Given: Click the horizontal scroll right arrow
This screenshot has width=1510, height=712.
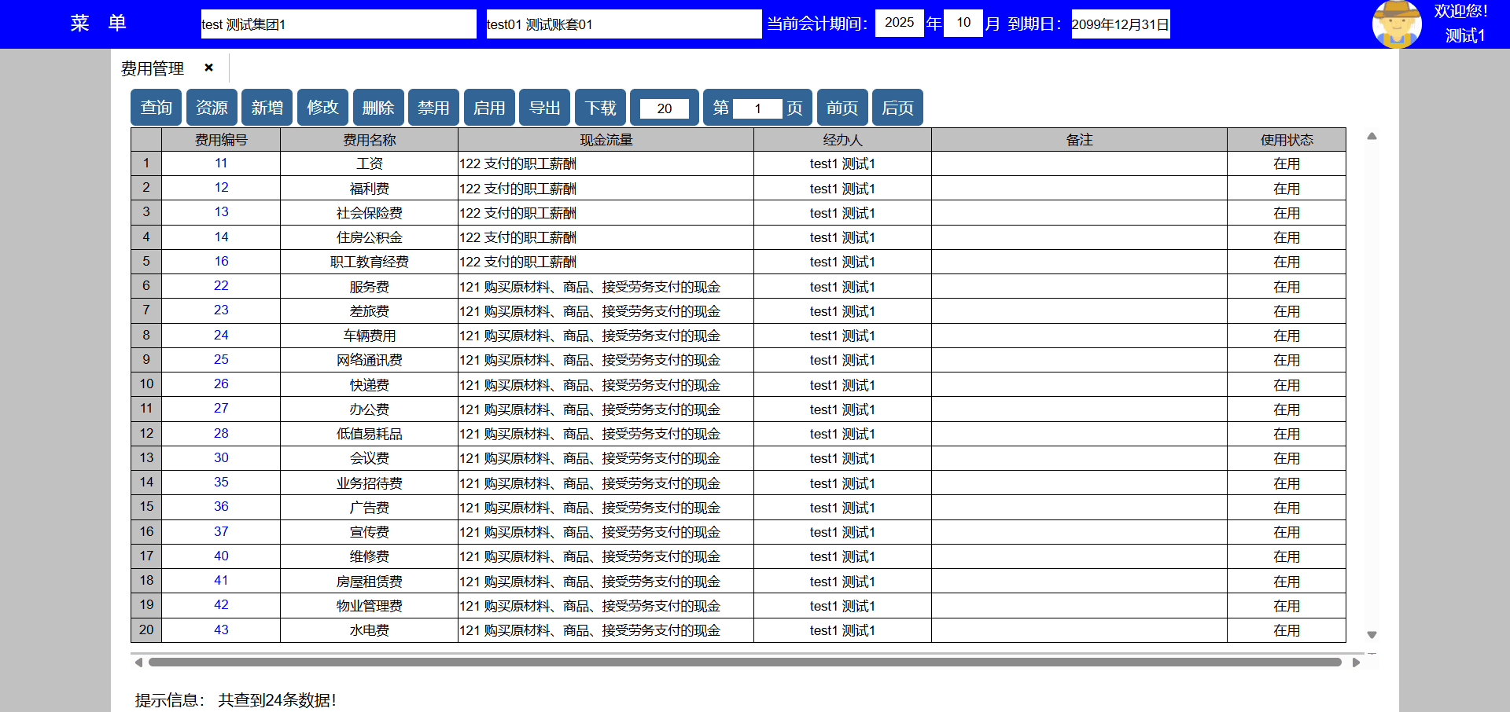Looking at the screenshot, I should (x=1356, y=662).
